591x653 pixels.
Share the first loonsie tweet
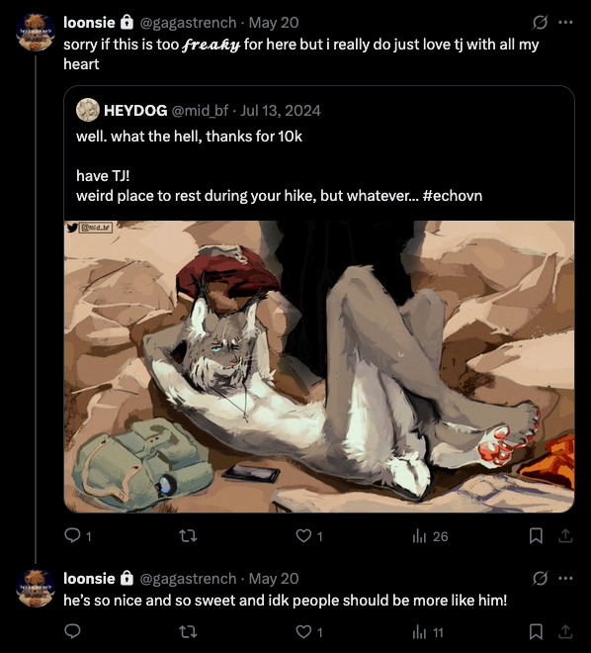[x=565, y=535]
